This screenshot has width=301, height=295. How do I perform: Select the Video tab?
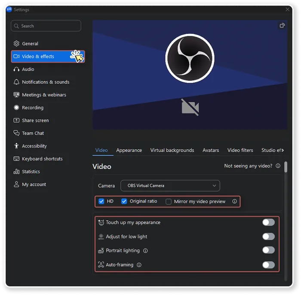(x=101, y=150)
